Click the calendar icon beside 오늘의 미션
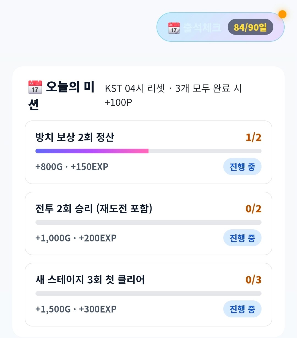Image resolution: width=297 pixels, height=338 pixels. tap(35, 87)
